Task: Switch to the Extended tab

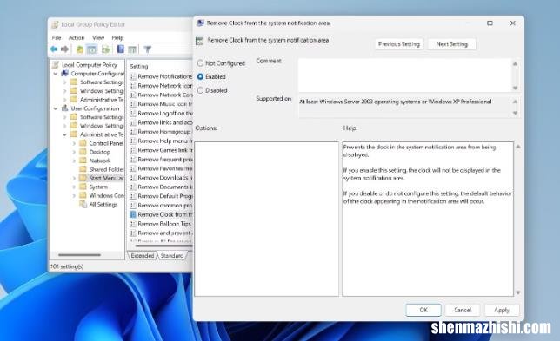Action: tap(142, 255)
